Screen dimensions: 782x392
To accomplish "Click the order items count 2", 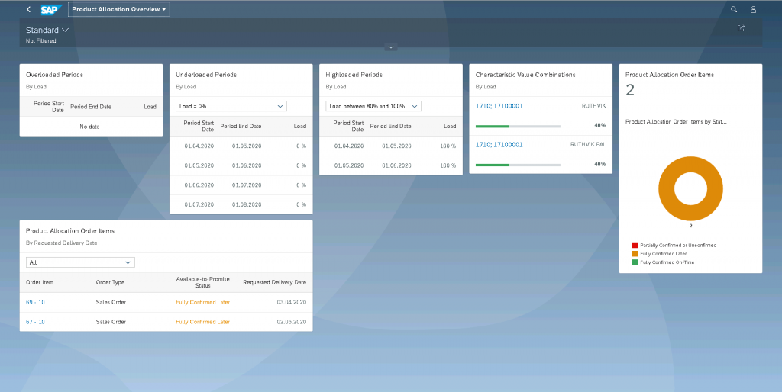I will [x=630, y=91].
